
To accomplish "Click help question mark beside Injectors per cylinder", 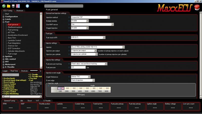I will [x=69, y=54].
